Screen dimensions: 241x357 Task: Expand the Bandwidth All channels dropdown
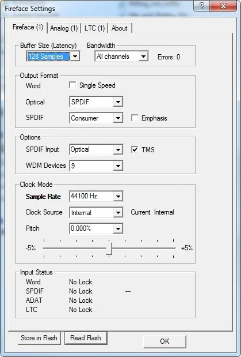(x=121, y=57)
